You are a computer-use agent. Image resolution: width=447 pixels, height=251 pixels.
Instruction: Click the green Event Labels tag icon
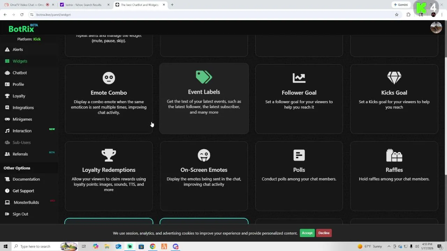click(204, 77)
